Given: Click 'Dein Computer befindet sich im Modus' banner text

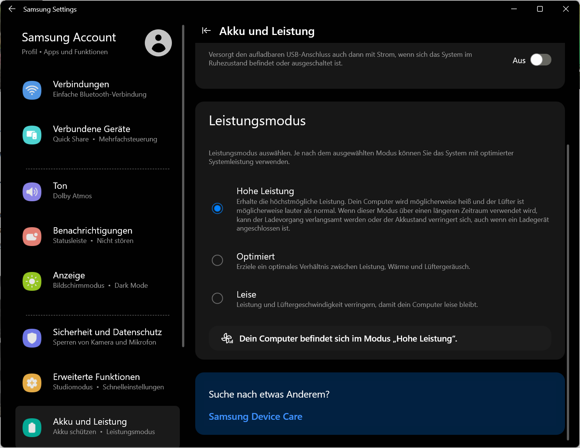Looking at the screenshot, I should click(x=348, y=339).
